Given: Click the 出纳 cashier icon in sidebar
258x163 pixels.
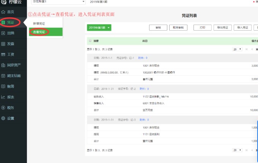Looking at the screenshot, I should coord(3,33).
